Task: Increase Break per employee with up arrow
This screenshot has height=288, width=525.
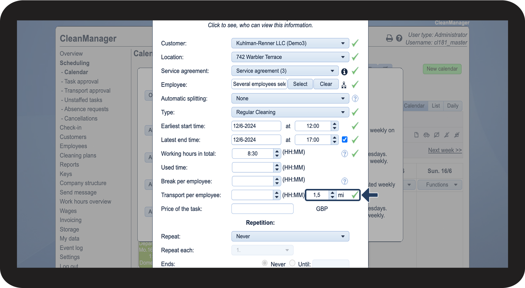Action: 277,179
